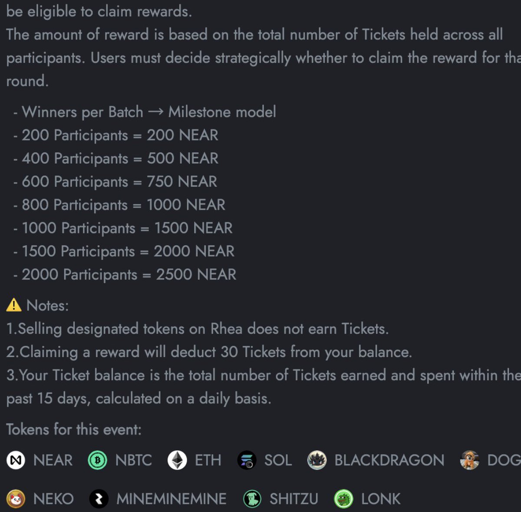Click the ETH diamond logo icon
Image resolution: width=521 pixels, height=512 pixels.
tap(177, 460)
